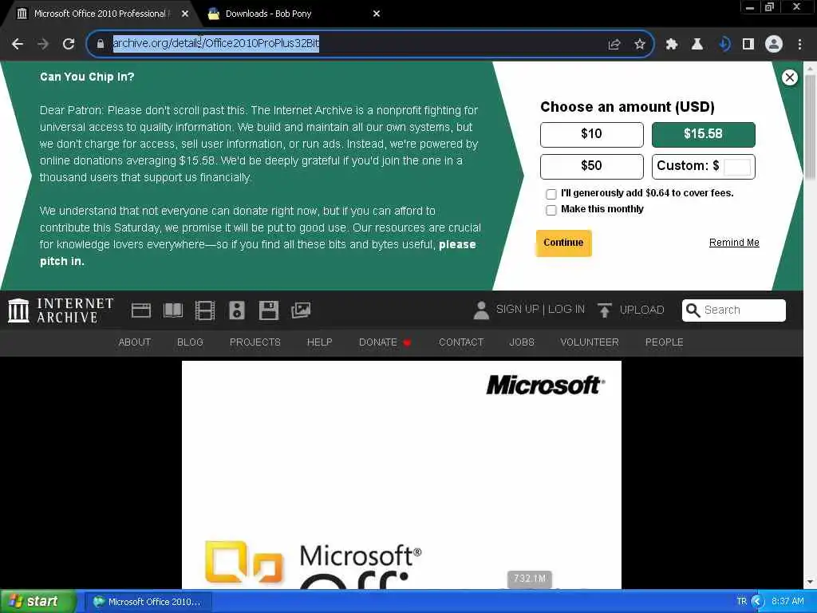This screenshot has height=613, width=817.
Task: Click the browser forward arrow
Action: pyautogui.click(x=43, y=45)
